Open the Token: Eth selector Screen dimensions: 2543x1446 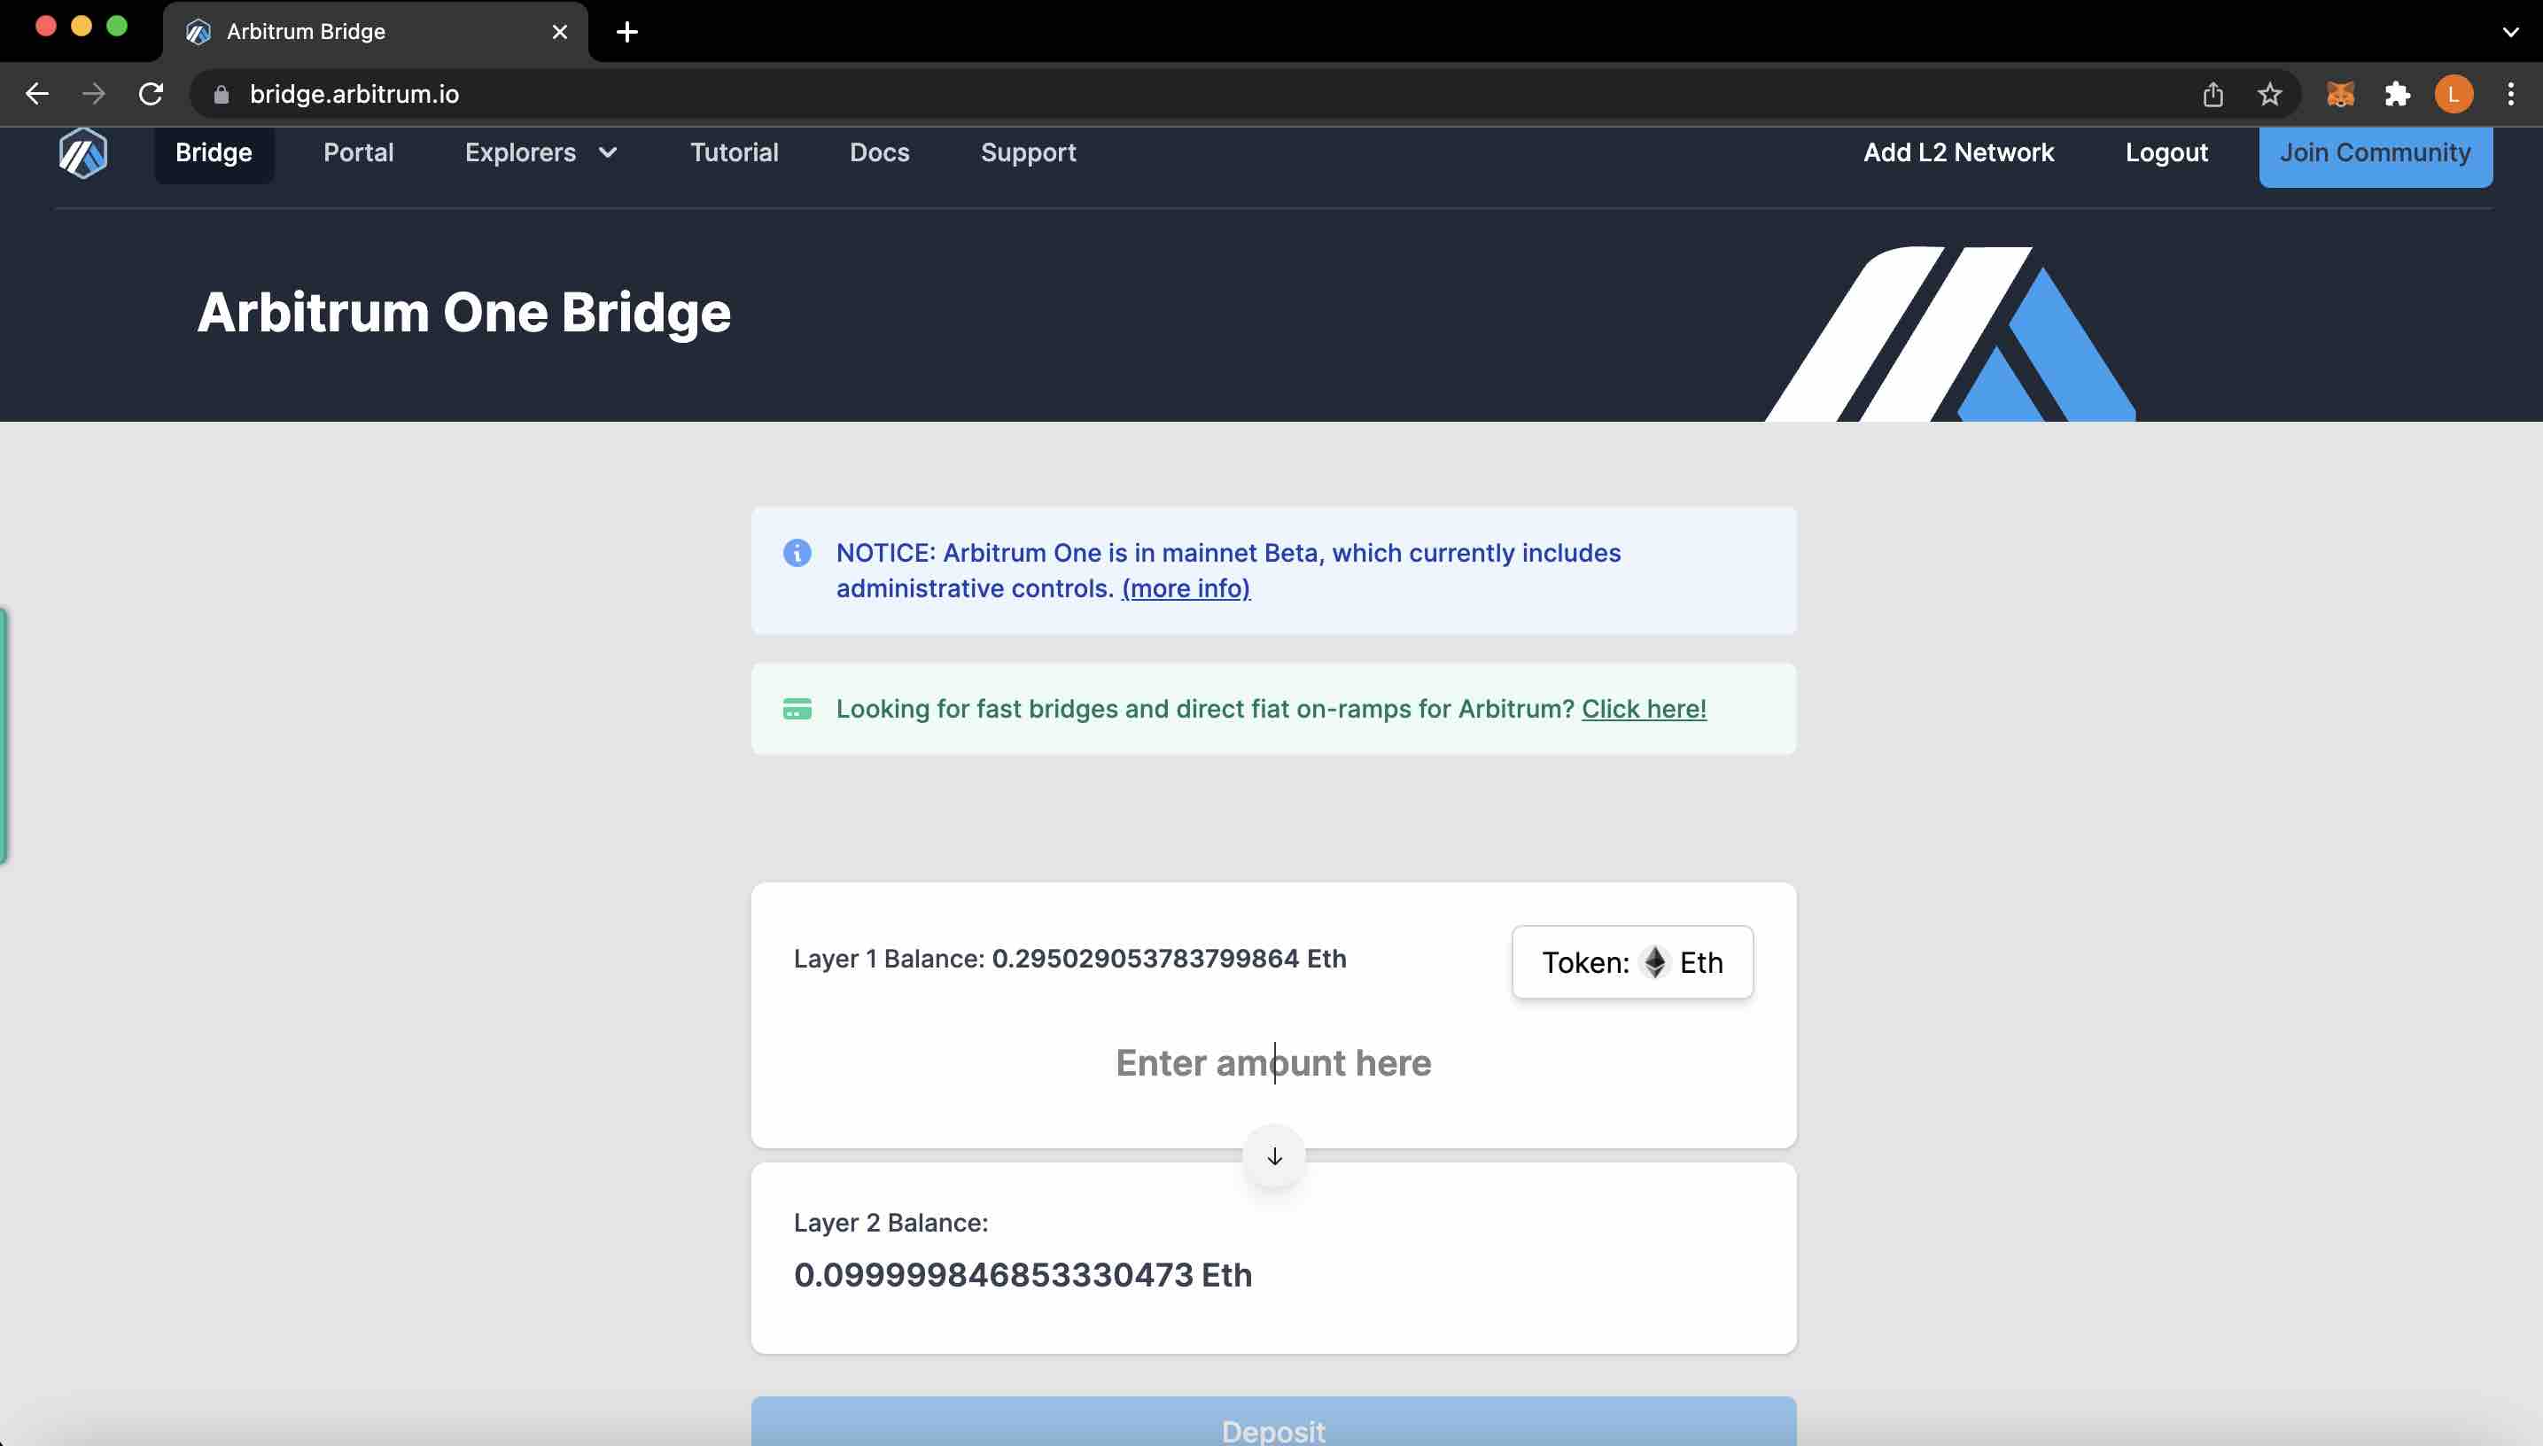(x=1632, y=962)
